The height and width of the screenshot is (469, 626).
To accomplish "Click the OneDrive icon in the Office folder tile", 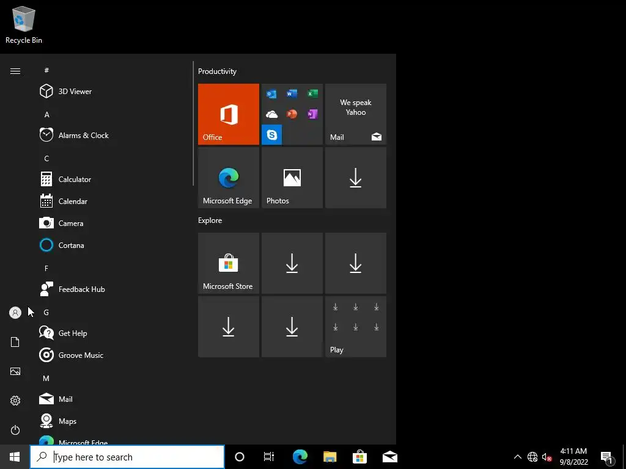I will pos(271,114).
